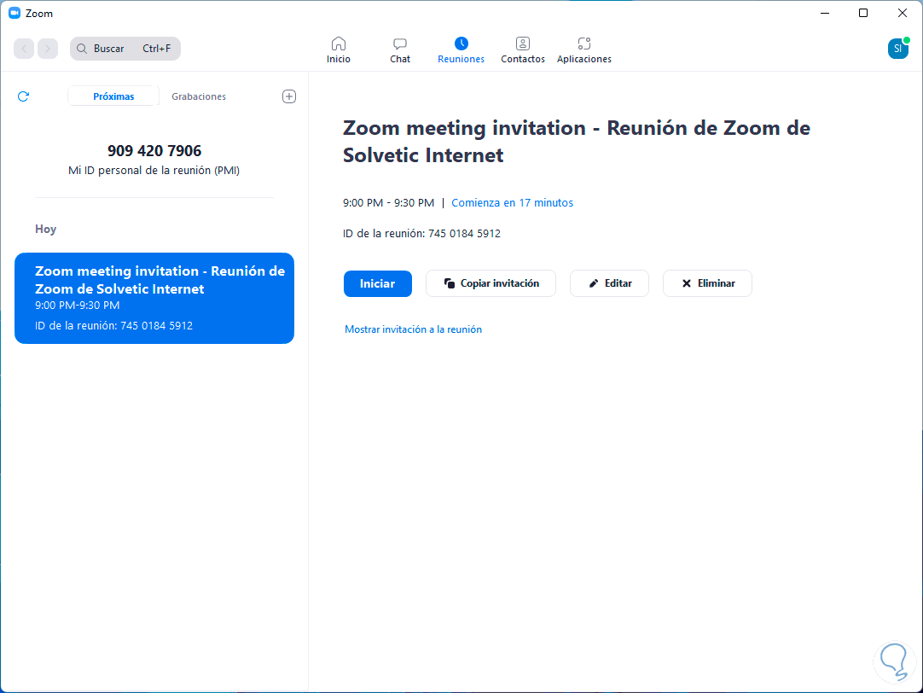Click the refresh meetings icon
The width and height of the screenshot is (923, 693).
pyautogui.click(x=24, y=96)
